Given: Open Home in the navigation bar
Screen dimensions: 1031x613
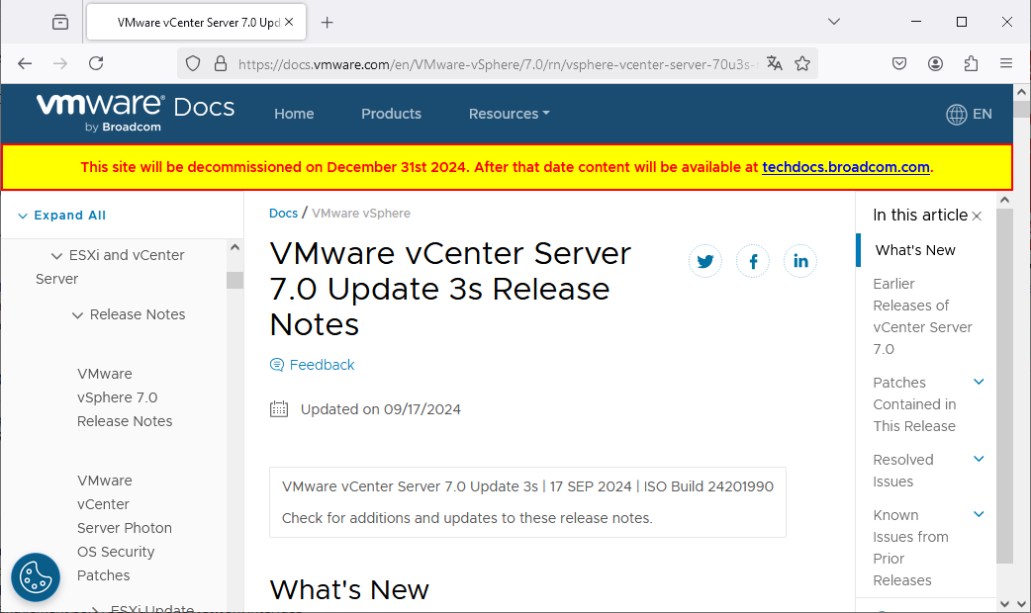Looking at the screenshot, I should click(x=294, y=114).
